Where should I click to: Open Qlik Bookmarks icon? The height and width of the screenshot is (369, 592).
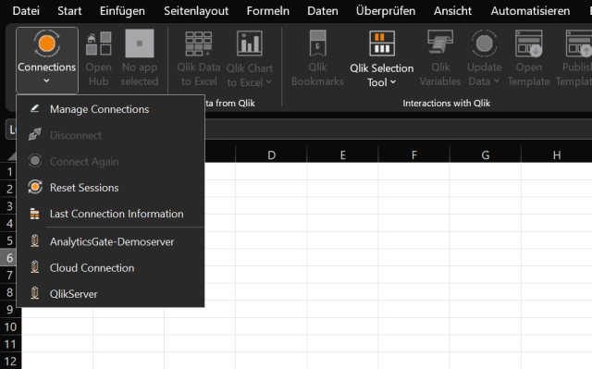[317, 43]
